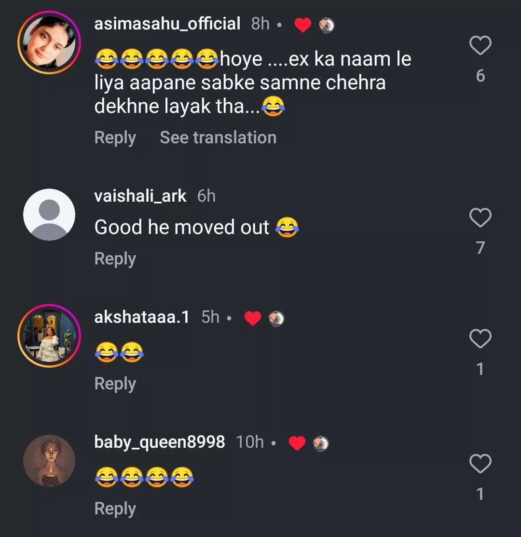
Task: Open the vaishali_ark username link
Action: pyautogui.click(x=140, y=196)
